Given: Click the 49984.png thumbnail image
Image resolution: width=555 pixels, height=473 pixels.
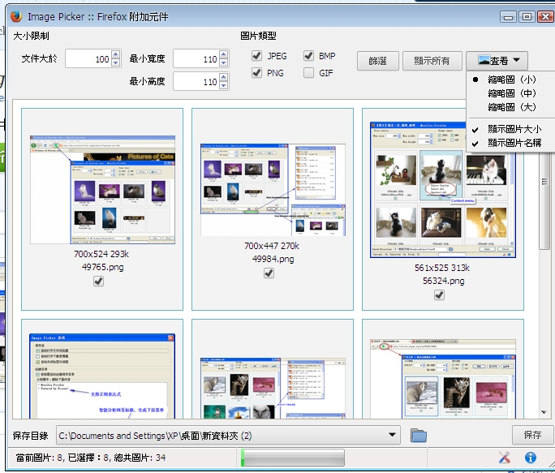Looking at the screenshot, I should pyautogui.click(x=273, y=189).
